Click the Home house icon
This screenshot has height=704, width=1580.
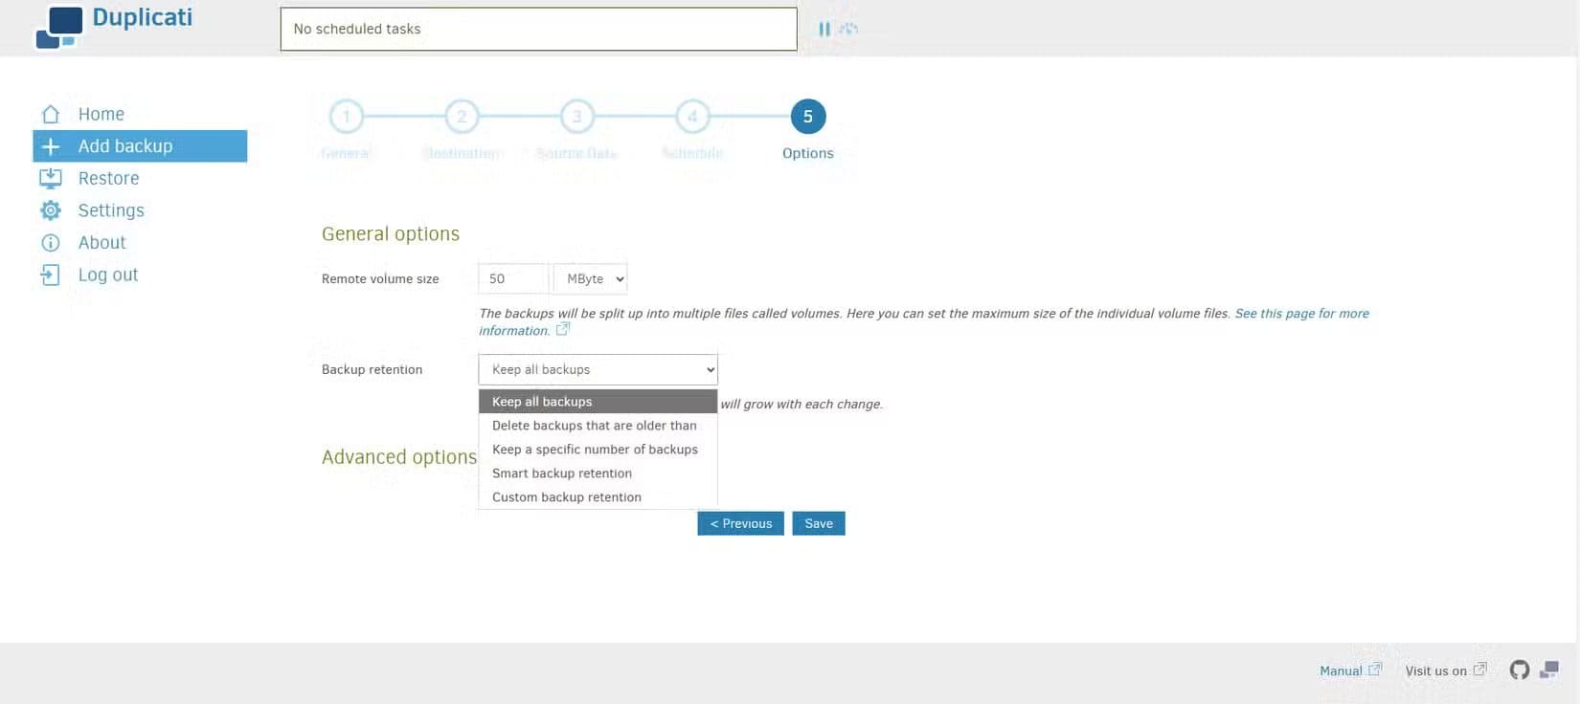click(x=51, y=114)
